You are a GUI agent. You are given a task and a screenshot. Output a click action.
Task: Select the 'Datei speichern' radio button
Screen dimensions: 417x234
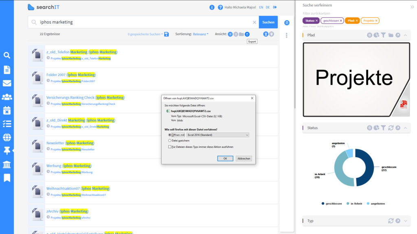point(170,141)
